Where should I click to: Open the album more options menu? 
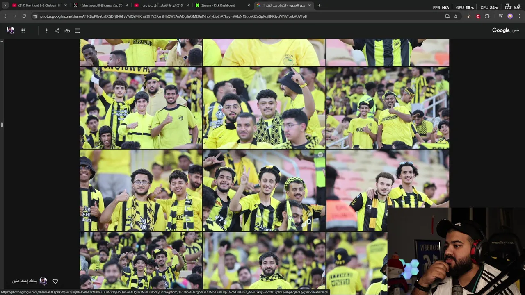47,30
